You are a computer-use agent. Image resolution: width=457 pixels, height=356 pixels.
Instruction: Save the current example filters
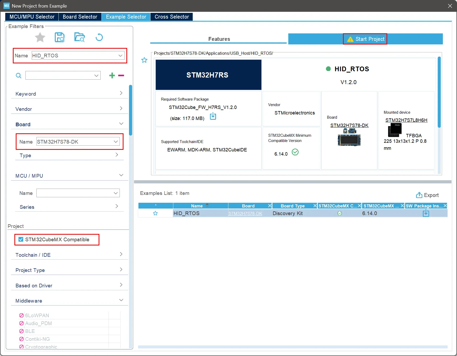pyautogui.click(x=60, y=37)
